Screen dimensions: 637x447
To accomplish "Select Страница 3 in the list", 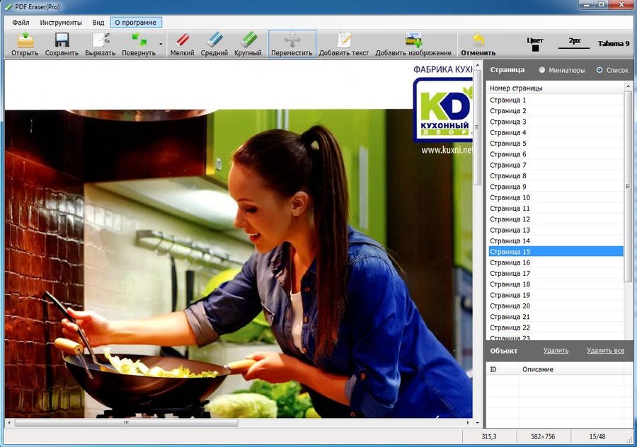I will (555, 122).
